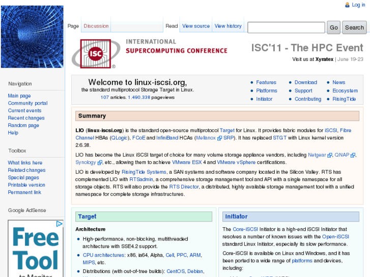Open the VMware vSphere link
The image size is (370, 277).
pyautogui.click(x=236, y=162)
